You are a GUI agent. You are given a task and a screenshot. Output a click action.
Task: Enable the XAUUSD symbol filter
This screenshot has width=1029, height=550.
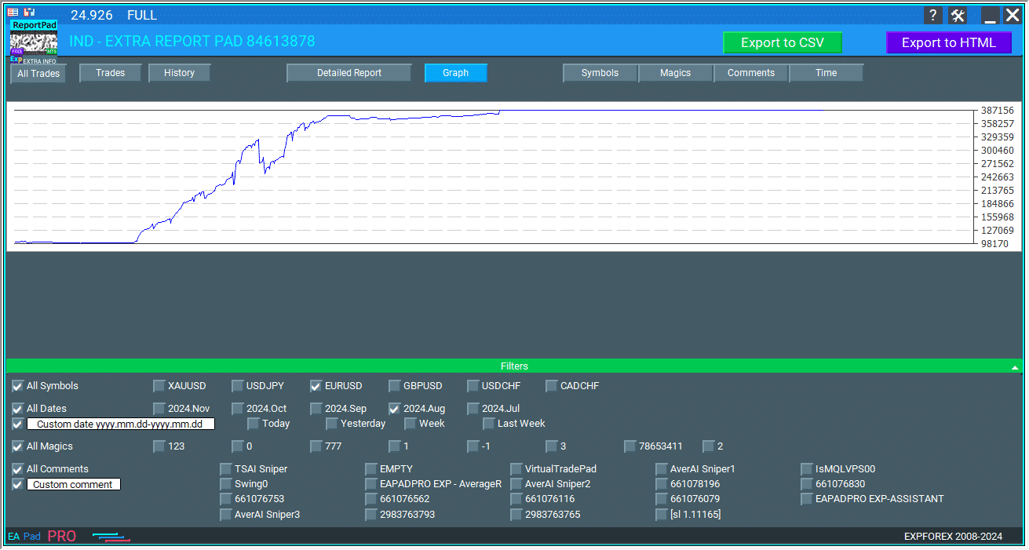click(159, 386)
